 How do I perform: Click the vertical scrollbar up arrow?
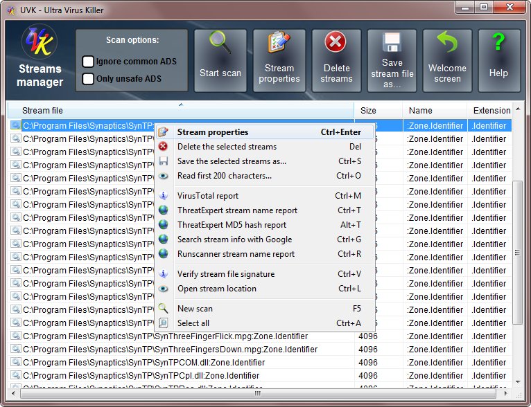(x=518, y=109)
